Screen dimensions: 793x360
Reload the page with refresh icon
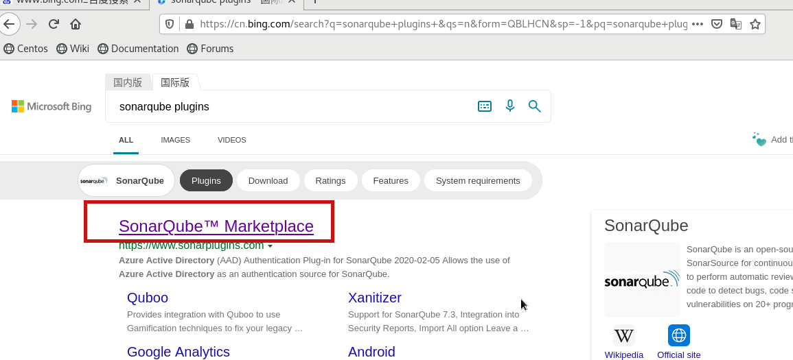point(54,24)
